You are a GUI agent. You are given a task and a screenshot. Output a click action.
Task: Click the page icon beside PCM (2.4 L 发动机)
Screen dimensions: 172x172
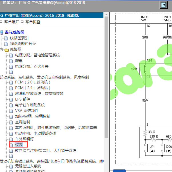11,88
